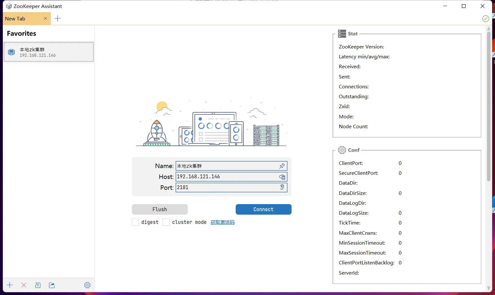Click the cube icon of 本地zk集群 favorite
Viewport: 495px width, 295px height.
click(11, 52)
